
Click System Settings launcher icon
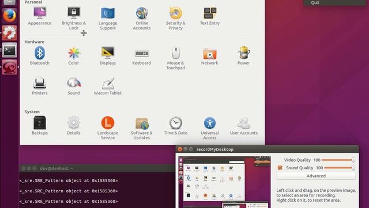9,33
